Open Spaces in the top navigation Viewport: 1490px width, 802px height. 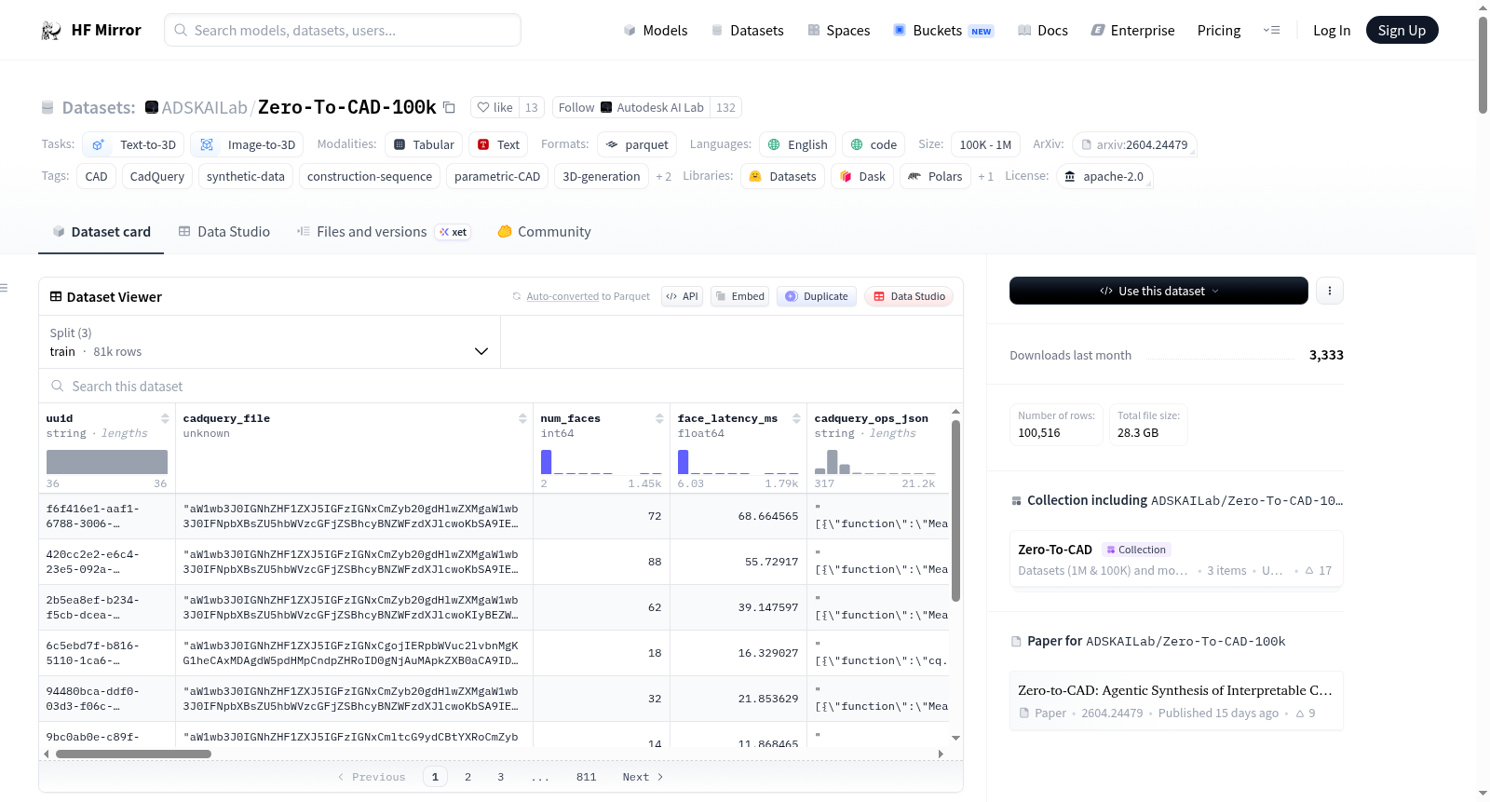click(x=839, y=31)
